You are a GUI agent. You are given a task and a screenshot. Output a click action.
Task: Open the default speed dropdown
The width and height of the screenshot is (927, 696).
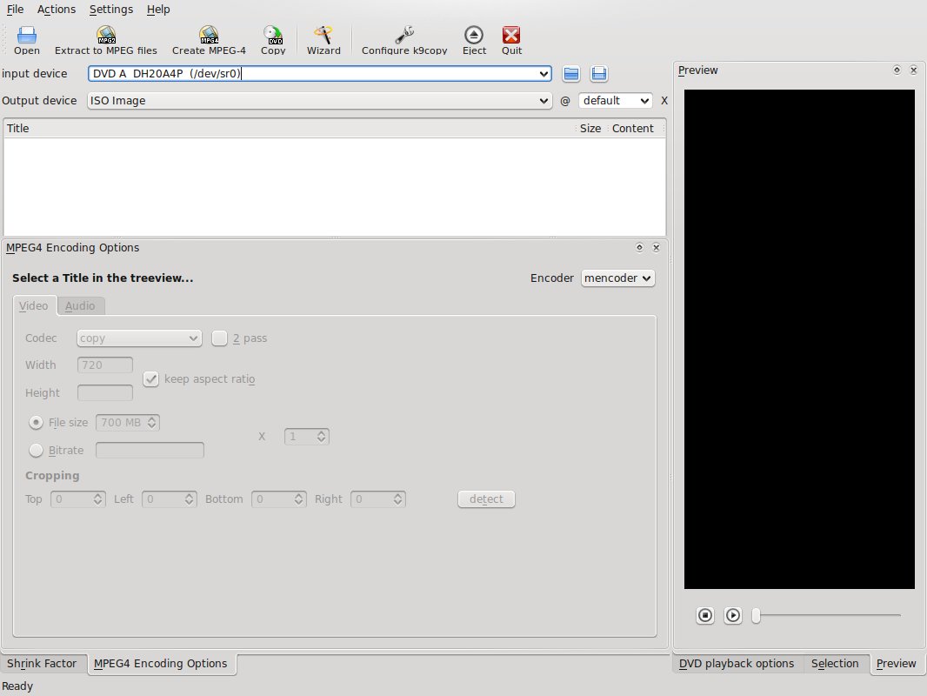pos(615,101)
